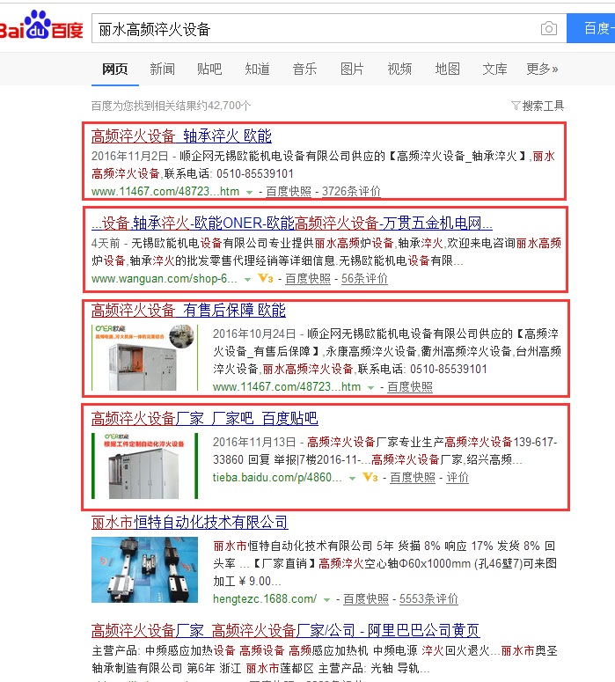Click the 搜索工具 filter icon

516,106
